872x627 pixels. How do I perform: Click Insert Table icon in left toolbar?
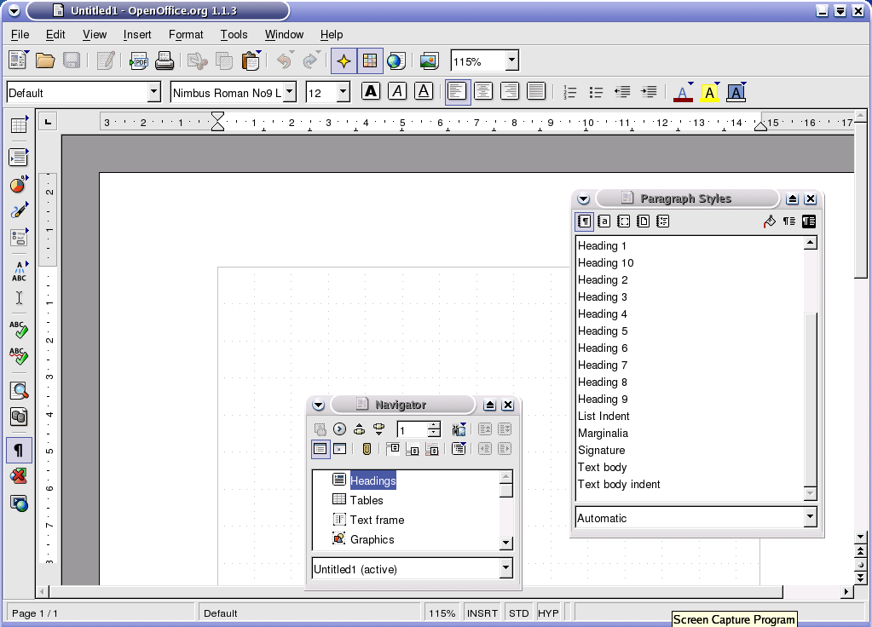click(x=19, y=125)
